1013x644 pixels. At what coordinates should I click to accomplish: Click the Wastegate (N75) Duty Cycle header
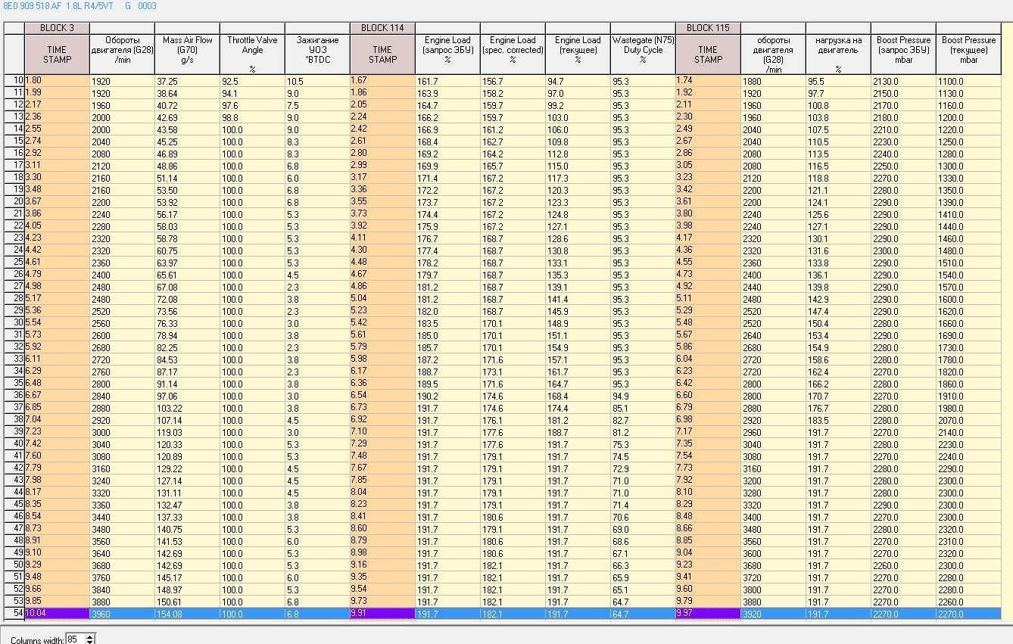(643, 54)
